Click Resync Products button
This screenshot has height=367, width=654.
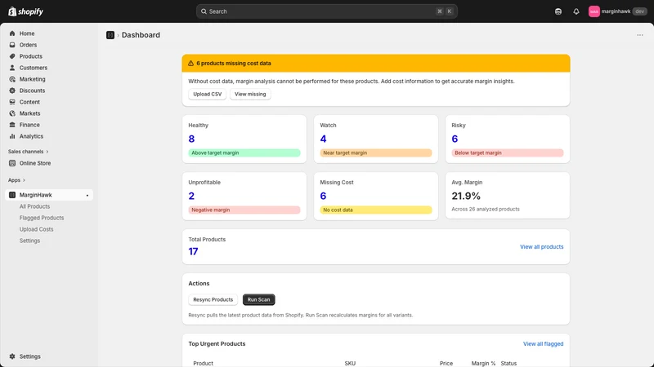click(x=213, y=299)
